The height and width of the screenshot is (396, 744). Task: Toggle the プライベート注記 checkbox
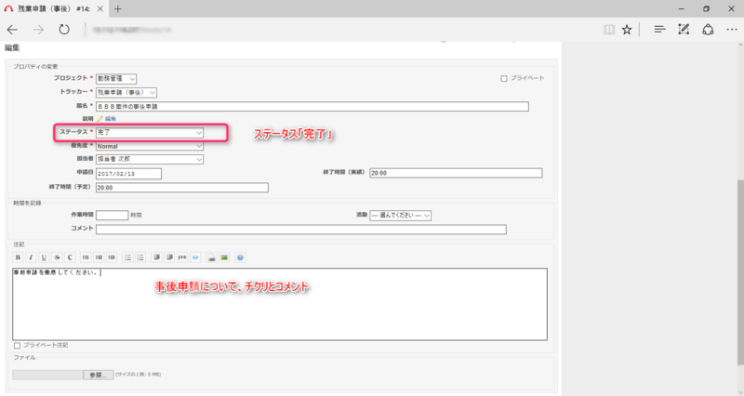17,345
